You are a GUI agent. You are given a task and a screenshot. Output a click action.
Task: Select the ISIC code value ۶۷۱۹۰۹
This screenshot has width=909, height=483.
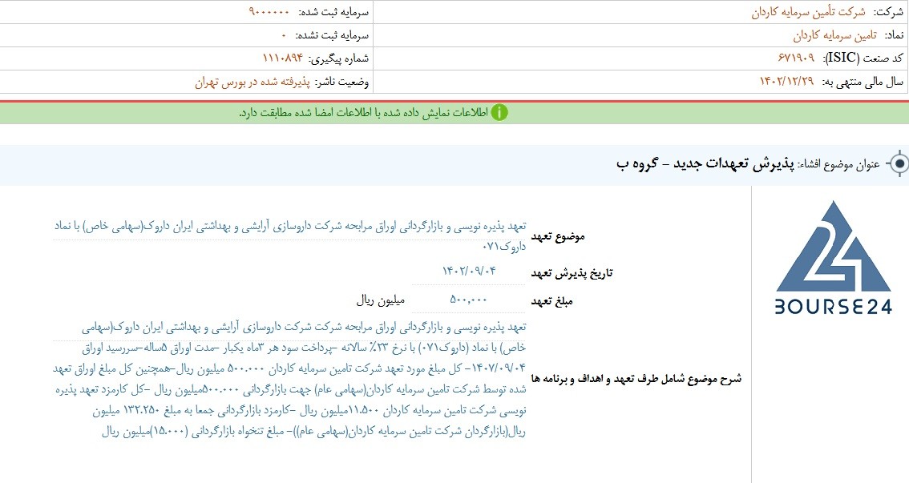point(795,58)
